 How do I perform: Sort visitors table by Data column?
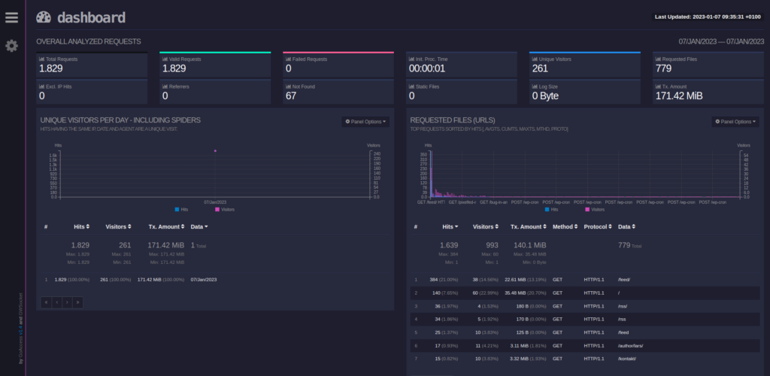pyautogui.click(x=199, y=227)
